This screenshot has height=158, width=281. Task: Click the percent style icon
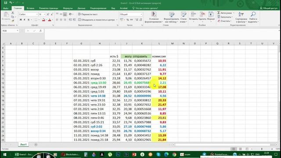point(128,20)
